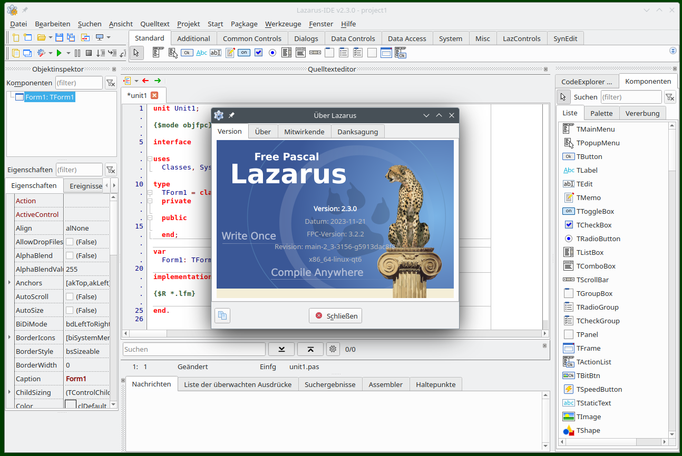Open the dropdown next to desktop monitor icon
This screenshot has height=456, width=682.
click(x=109, y=37)
